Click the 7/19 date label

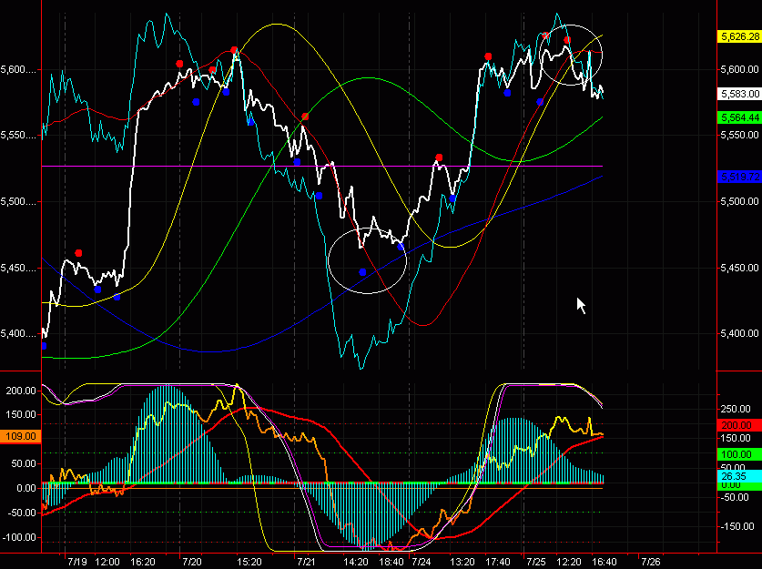pos(77,562)
